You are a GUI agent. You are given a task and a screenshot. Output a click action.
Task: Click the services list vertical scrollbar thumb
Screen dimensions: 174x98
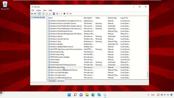147,74
